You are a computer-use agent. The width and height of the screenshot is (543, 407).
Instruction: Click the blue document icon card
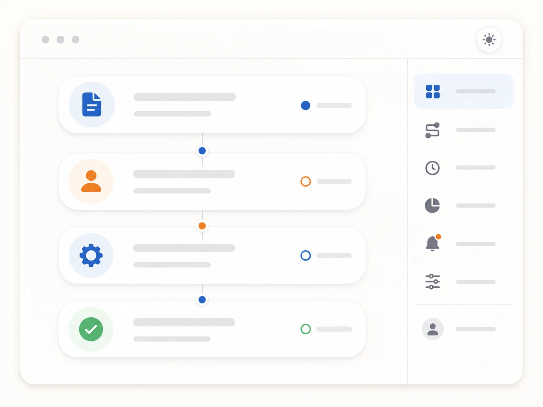tap(212, 105)
